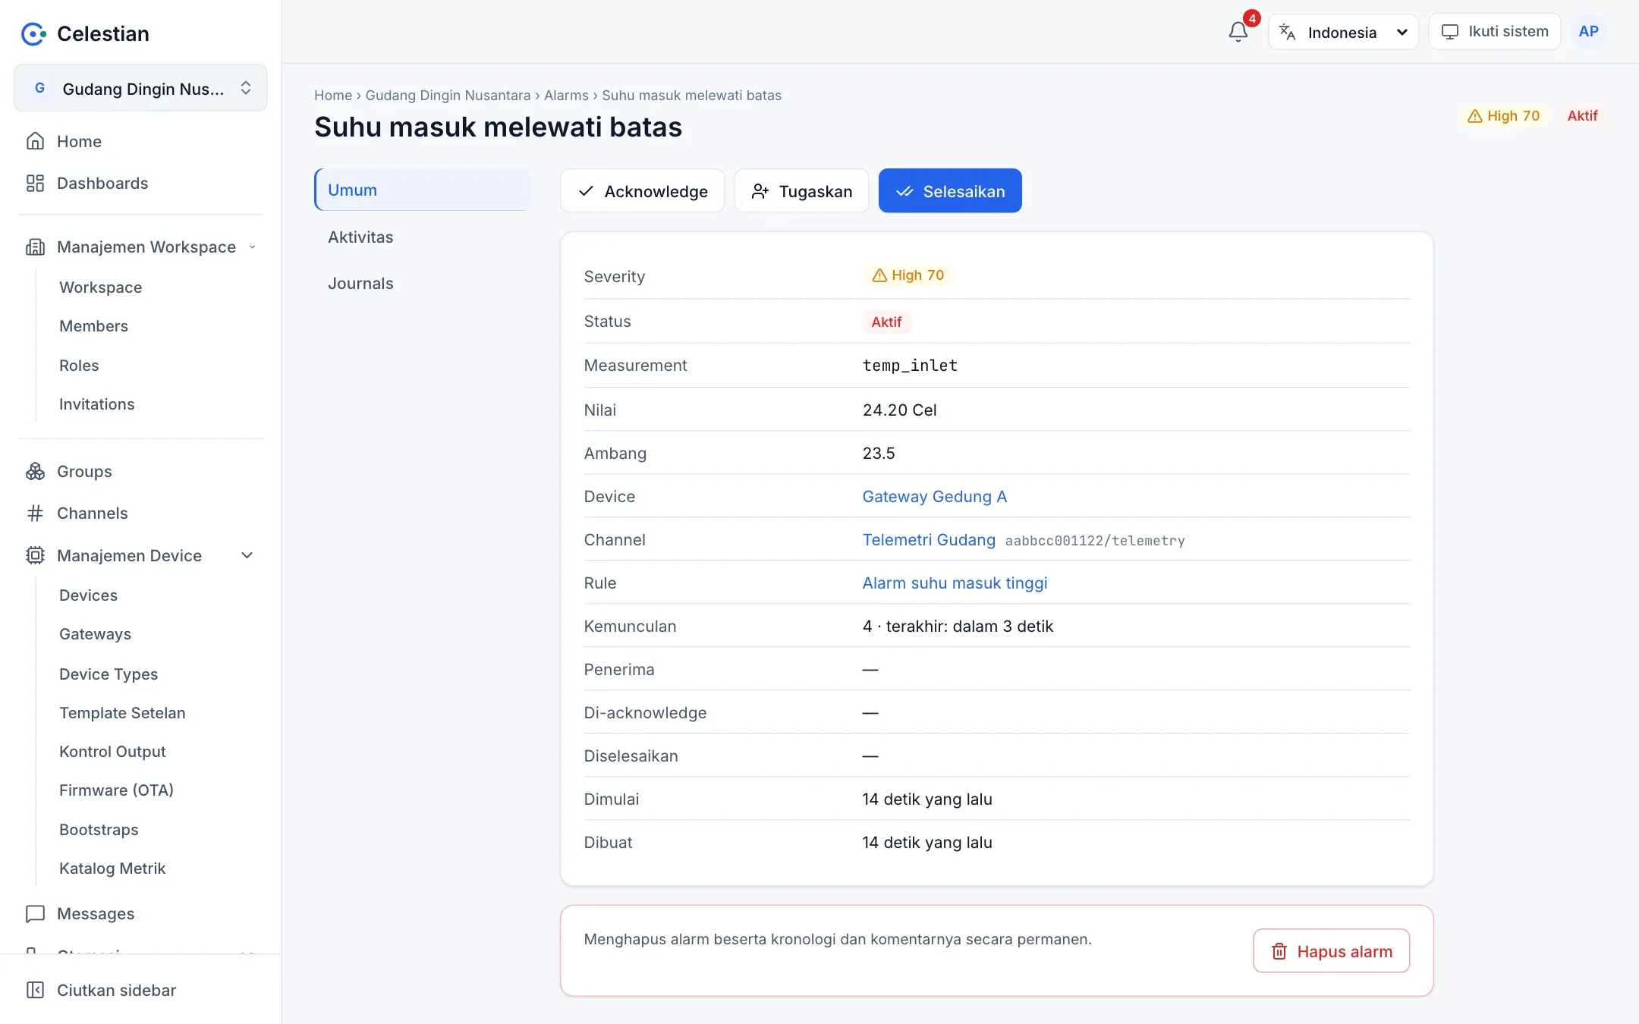This screenshot has height=1024, width=1639.
Task: Open the Indonesia language dropdown
Action: [x=1343, y=32]
